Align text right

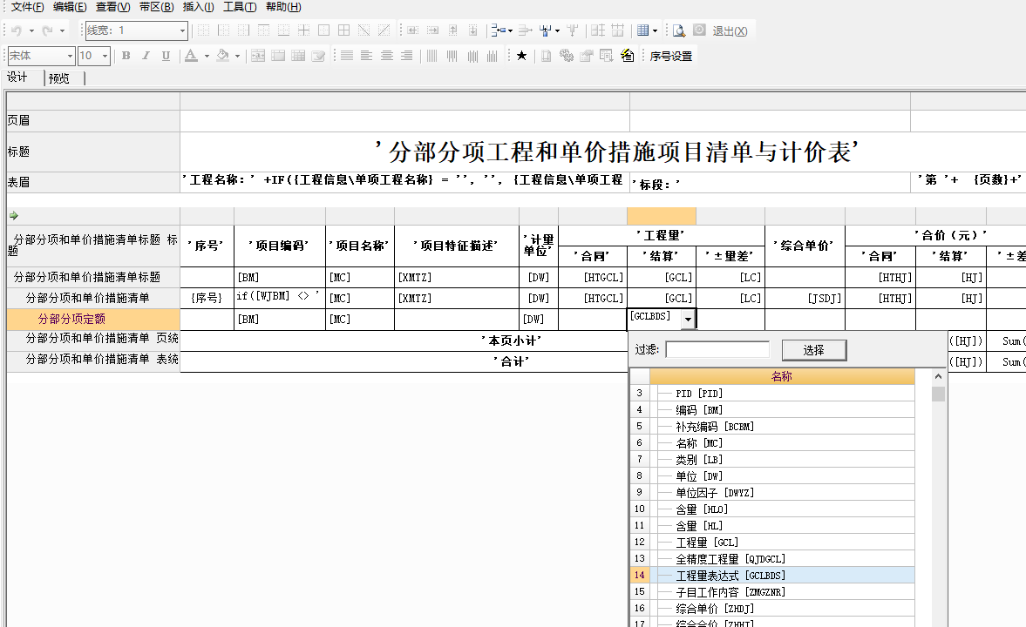[407, 56]
